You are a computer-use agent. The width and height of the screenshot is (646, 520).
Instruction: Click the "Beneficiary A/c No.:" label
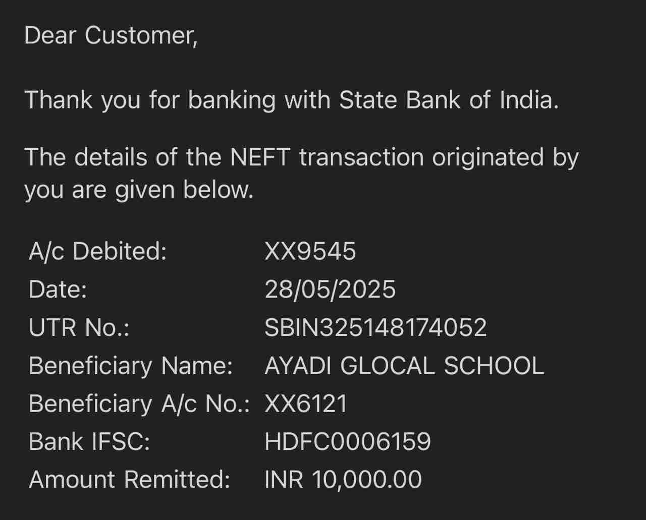pyautogui.click(x=139, y=403)
